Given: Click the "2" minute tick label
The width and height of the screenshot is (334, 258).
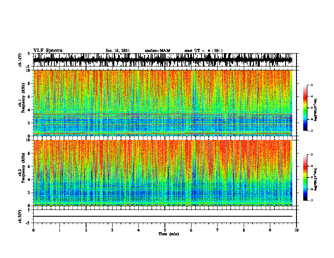Looking at the screenshot, I should (86, 230).
